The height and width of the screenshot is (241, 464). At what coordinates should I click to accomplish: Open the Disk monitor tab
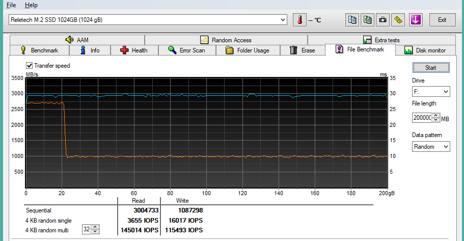click(x=425, y=50)
